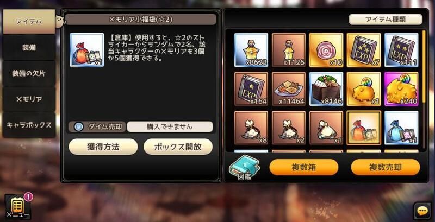Open the アイテム種類 filter dropdown
Screen dimensions: 435x222
coord(386,20)
